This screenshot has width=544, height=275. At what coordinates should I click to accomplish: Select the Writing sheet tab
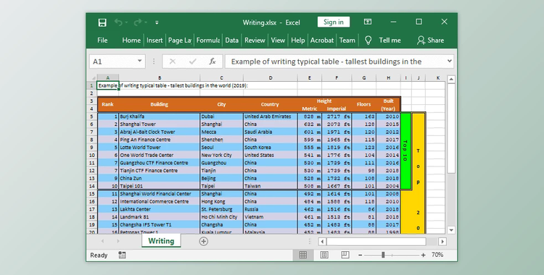[161, 241]
